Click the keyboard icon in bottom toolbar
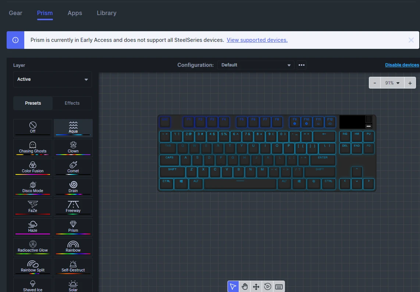Image resolution: width=420 pixels, height=292 pixels. tap(279, 286)
